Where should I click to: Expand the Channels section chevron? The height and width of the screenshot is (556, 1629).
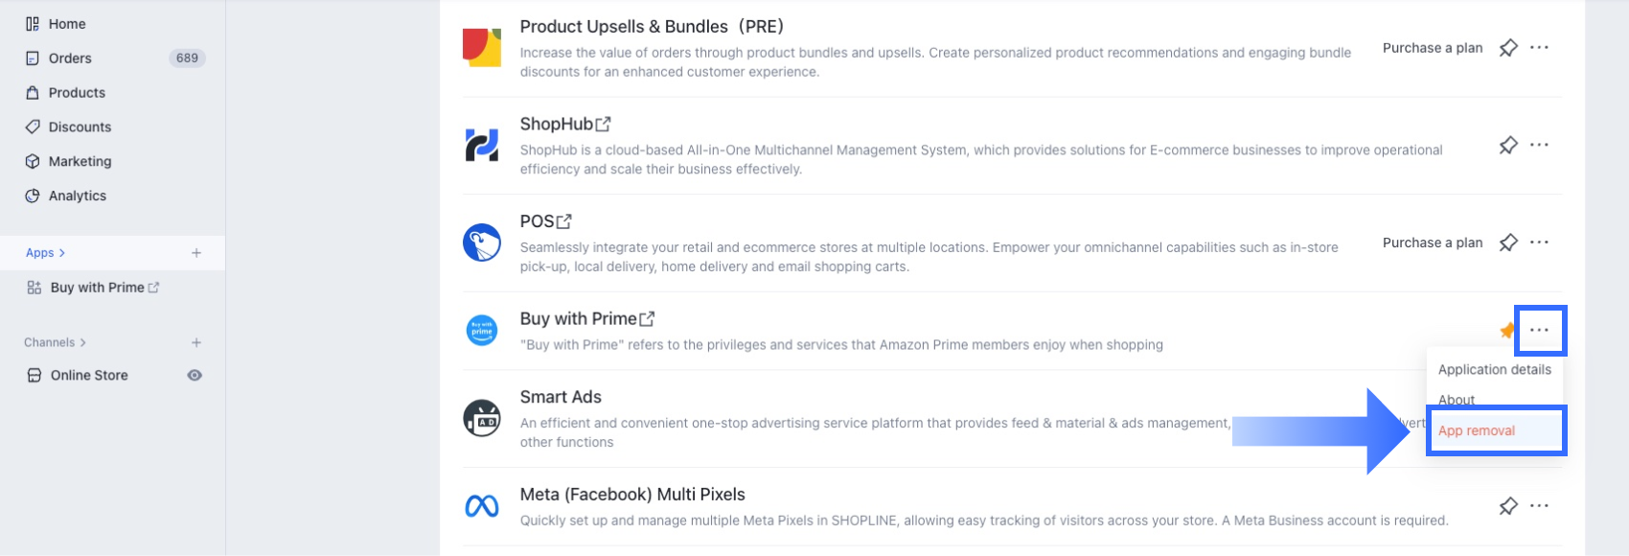tap(83, 343)
